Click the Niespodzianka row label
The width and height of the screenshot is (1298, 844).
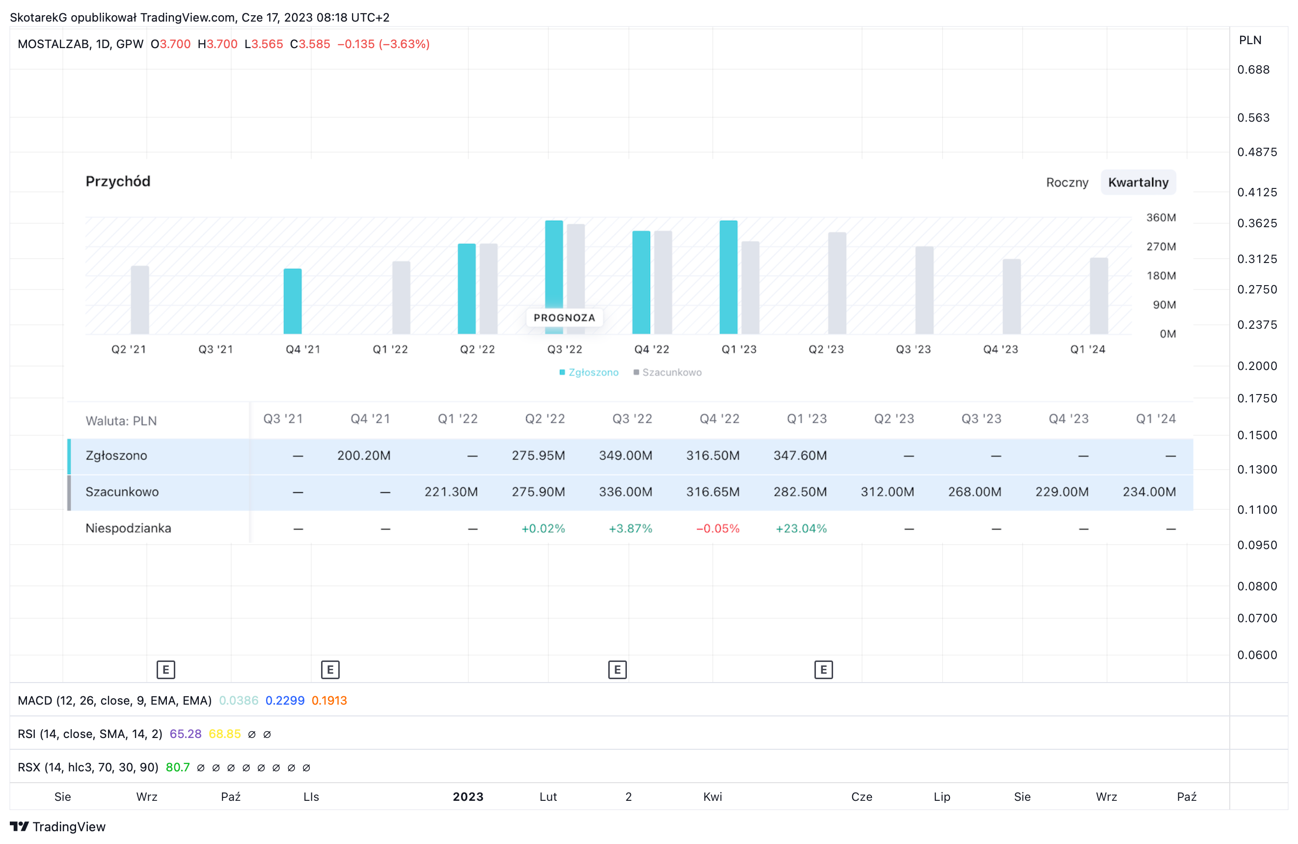[x=128, y=528]
